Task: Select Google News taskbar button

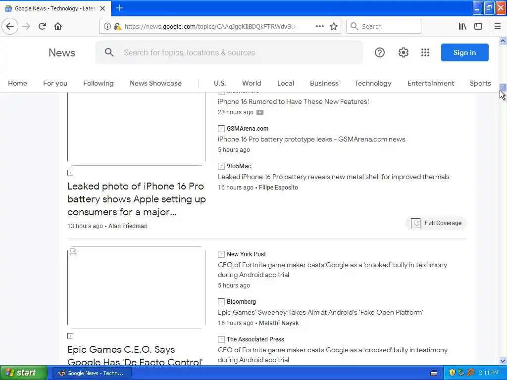Action: (92, 373)
